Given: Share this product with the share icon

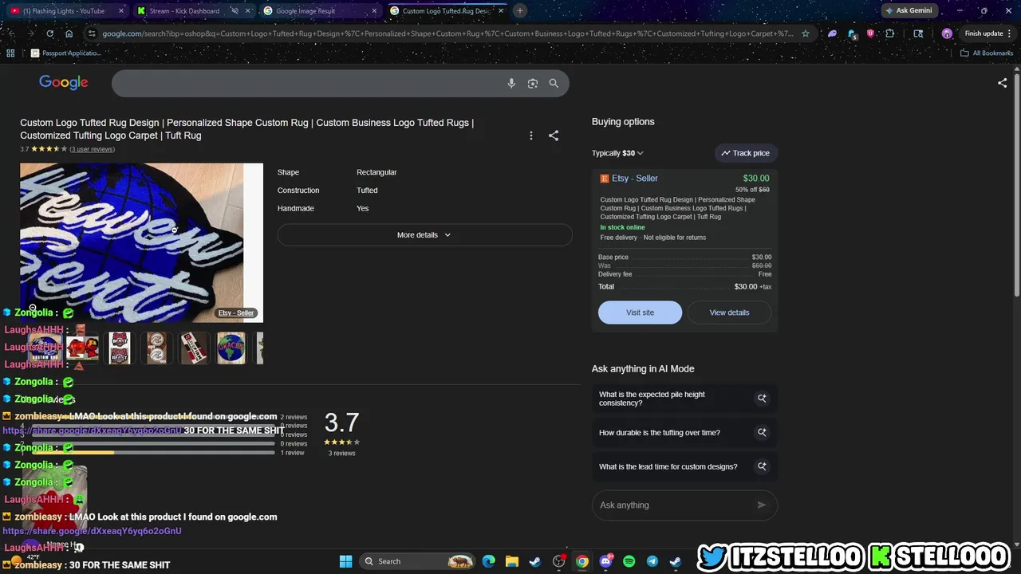Looking at the screenshot, I should pos(554,136).
